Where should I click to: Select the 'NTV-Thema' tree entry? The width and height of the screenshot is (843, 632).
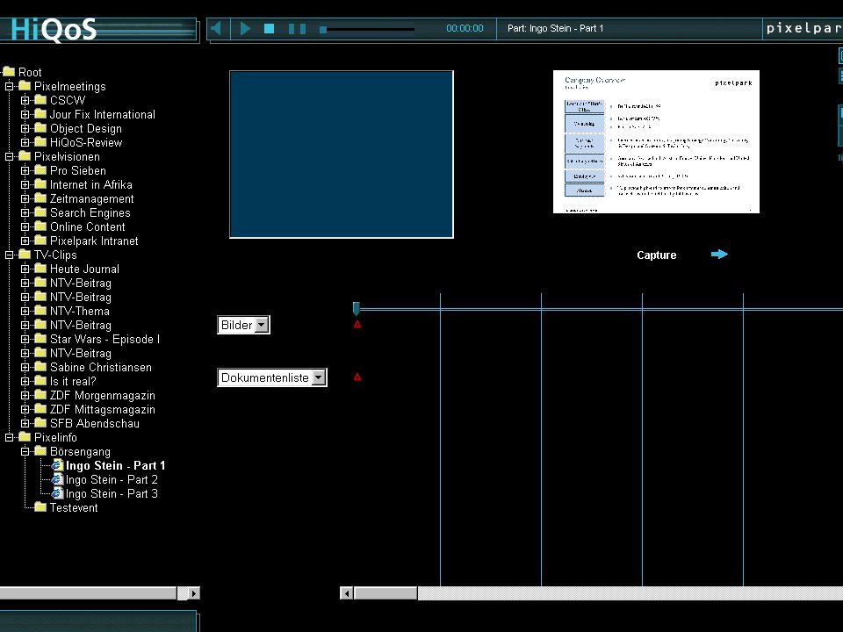pyautogui.click(x=80, y=311)
